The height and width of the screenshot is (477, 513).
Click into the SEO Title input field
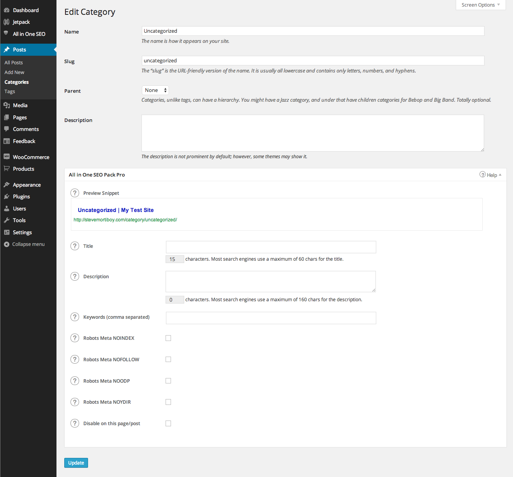271,247
